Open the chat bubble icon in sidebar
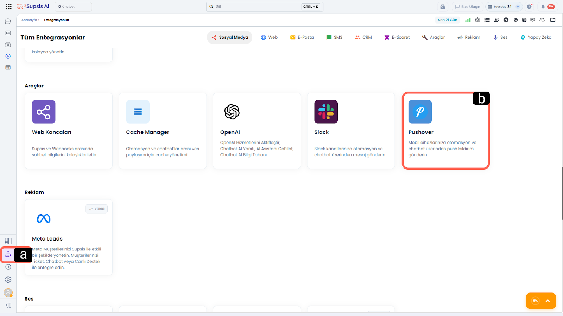 point(8,21)
